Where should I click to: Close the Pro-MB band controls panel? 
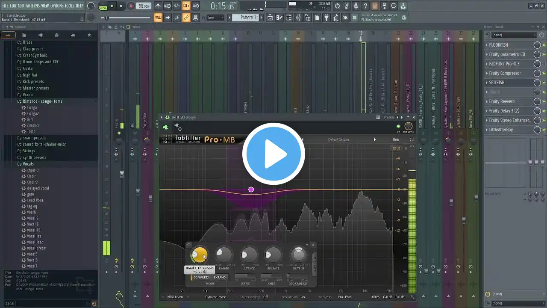313,245
